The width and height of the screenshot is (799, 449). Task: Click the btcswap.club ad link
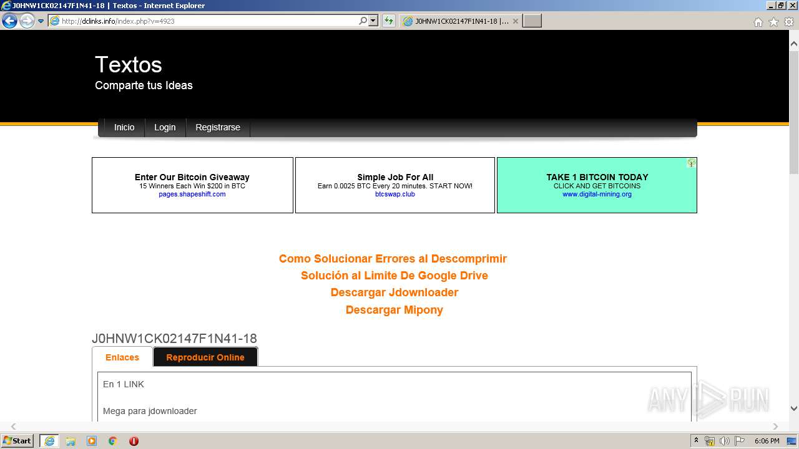coord(395,194)
